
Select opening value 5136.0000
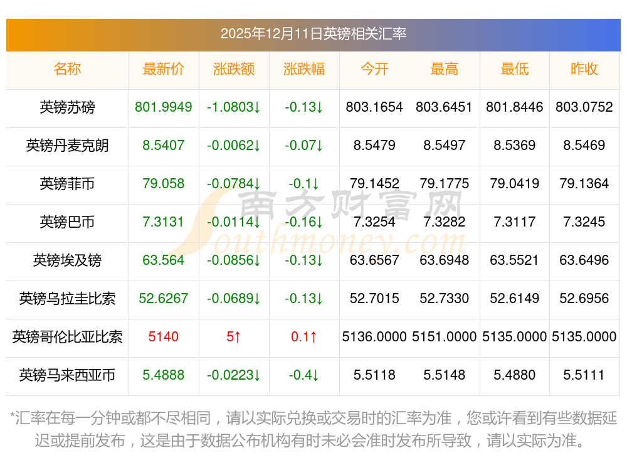(374, 337)
